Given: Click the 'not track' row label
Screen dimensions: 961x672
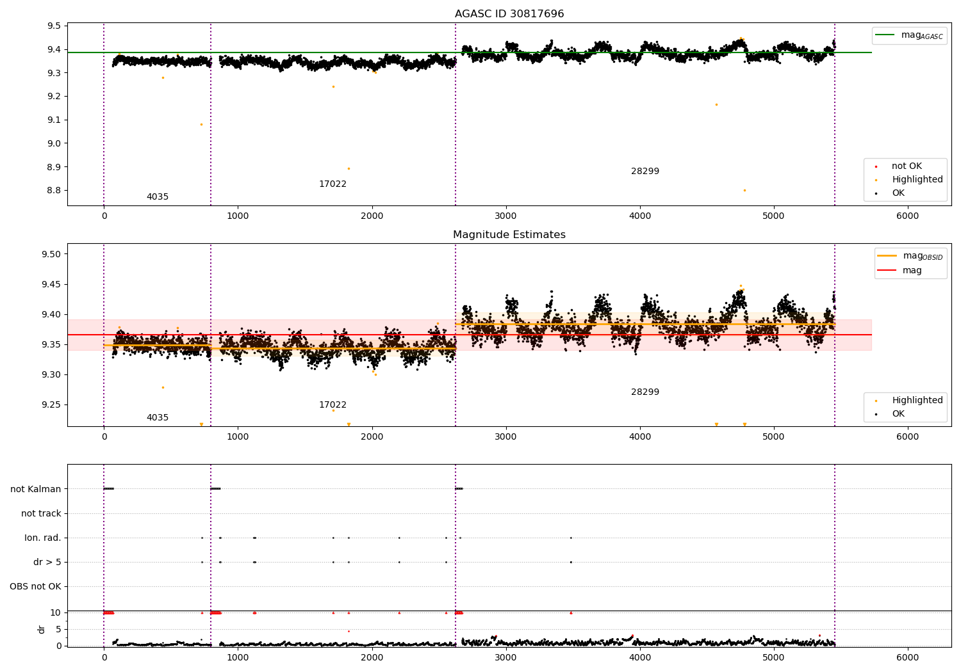Looking at the screenshot, I should pyautogui.click(x=41, y=513).
